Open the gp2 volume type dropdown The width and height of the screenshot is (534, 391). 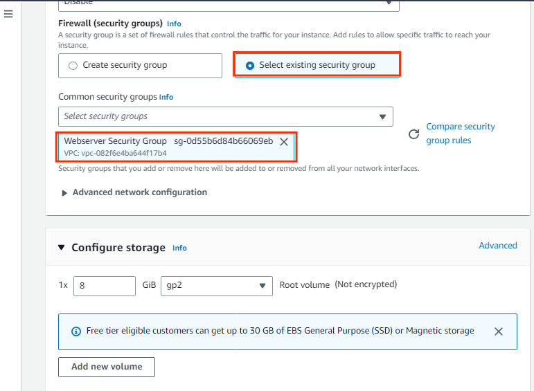click(217, 286)
